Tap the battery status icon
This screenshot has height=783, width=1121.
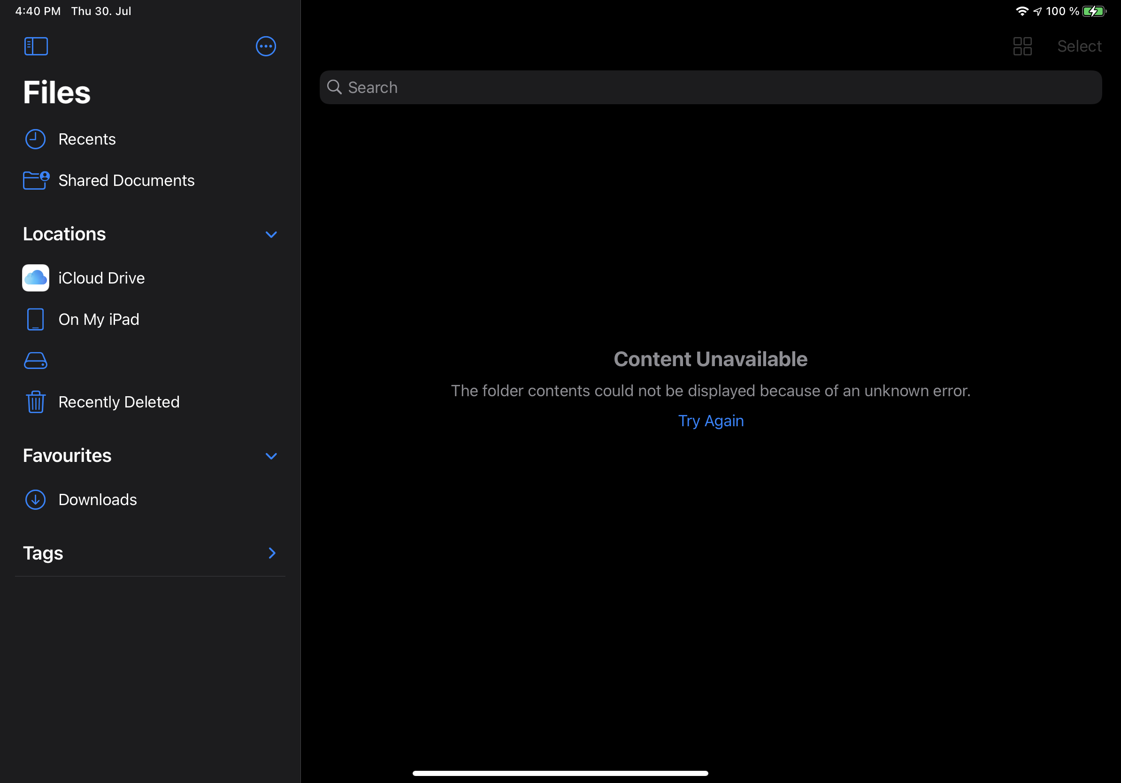[1093, 11]
